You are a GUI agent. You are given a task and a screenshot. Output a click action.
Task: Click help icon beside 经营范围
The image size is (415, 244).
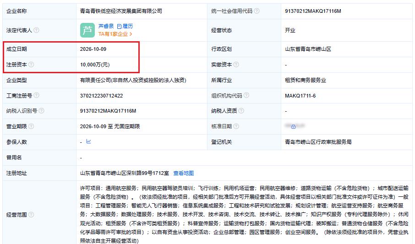pyautogui.click(x=31, y=215)
